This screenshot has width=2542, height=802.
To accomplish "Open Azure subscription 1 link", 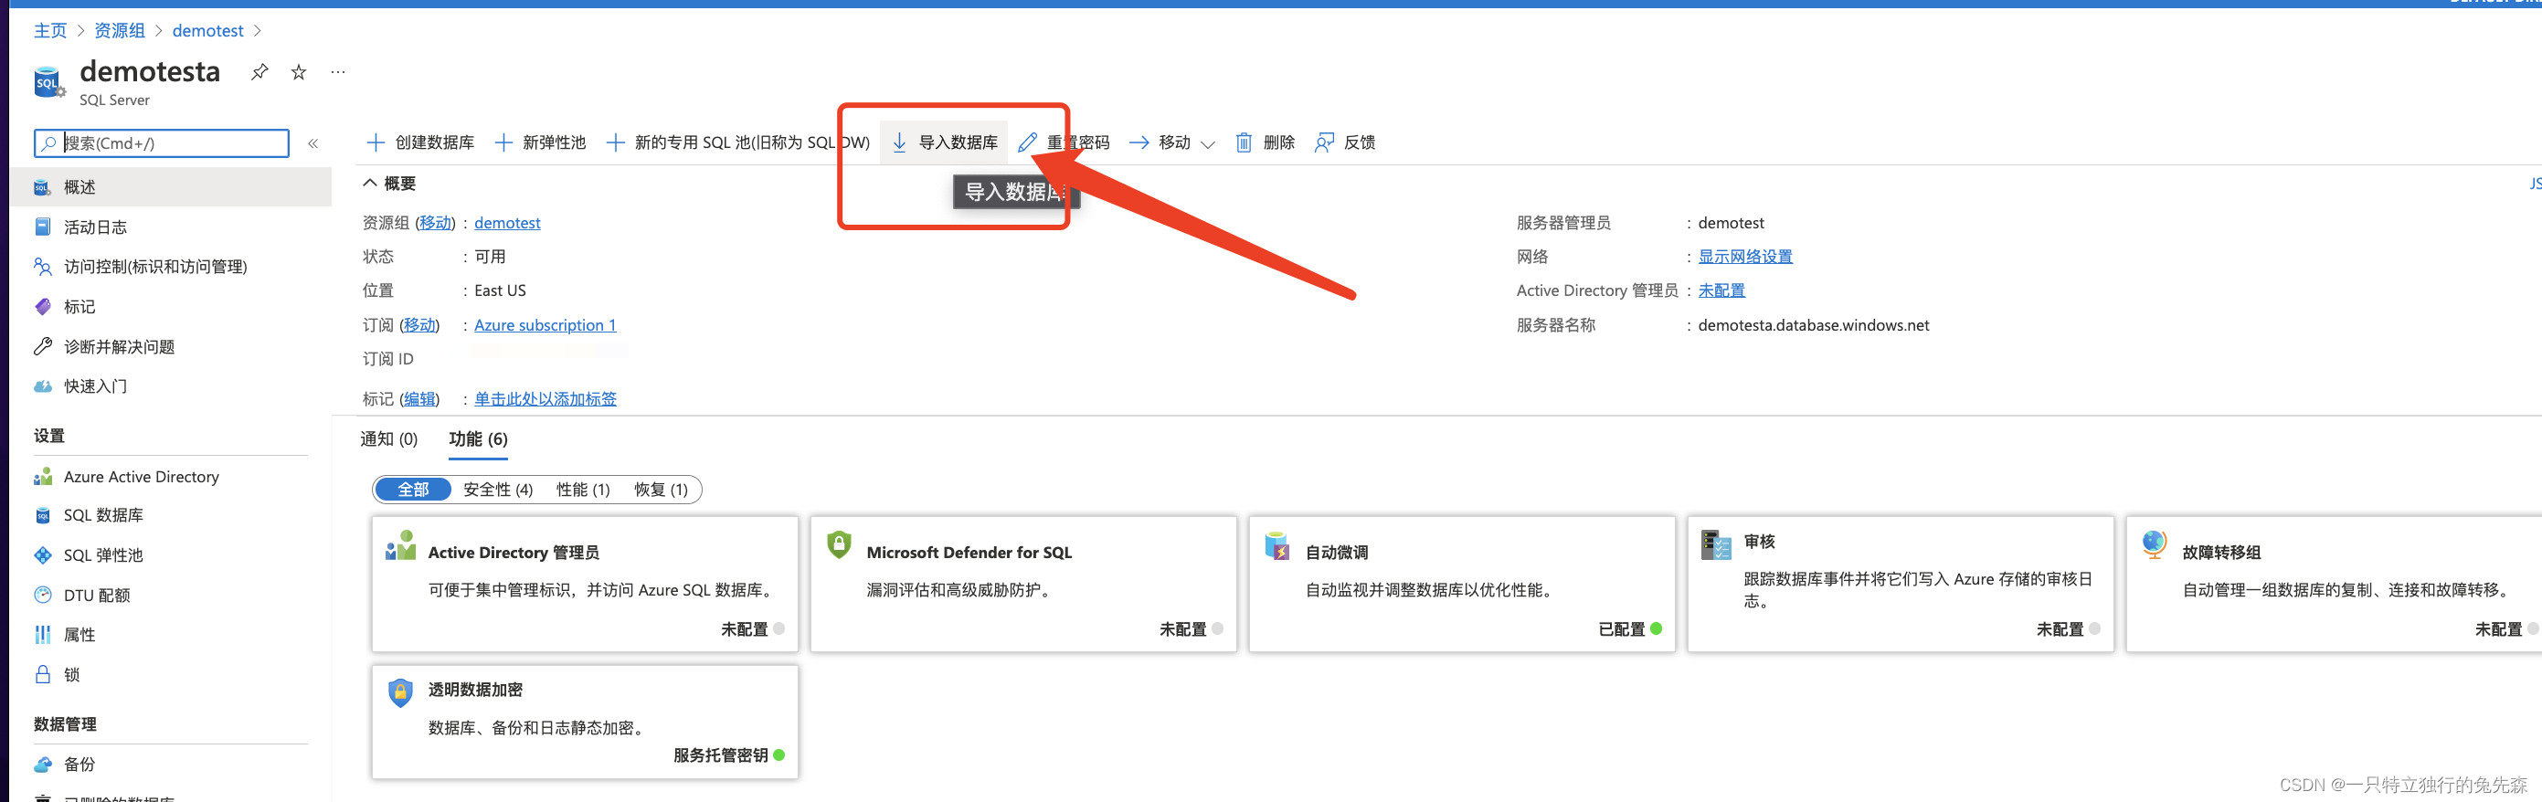I will point(545,324).
